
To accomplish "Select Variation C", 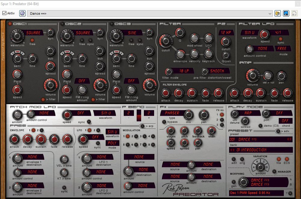I will click(264, 162).
